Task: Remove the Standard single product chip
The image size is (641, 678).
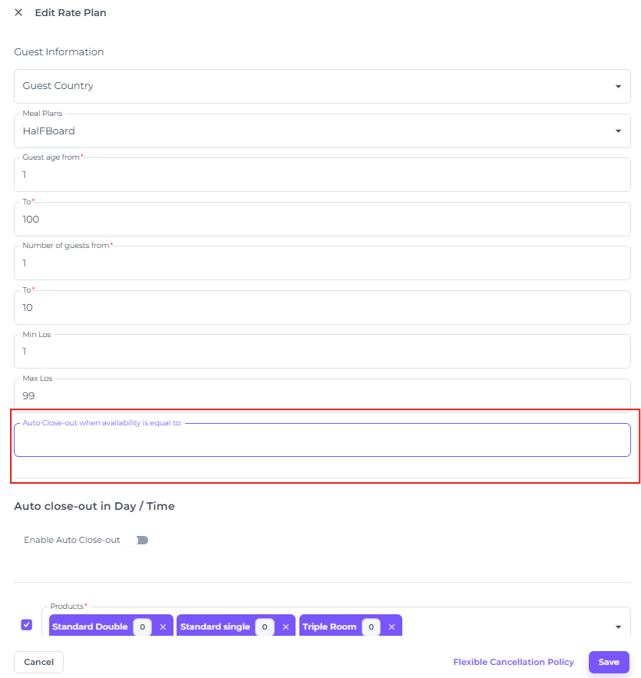Action: tap(286, 627)
